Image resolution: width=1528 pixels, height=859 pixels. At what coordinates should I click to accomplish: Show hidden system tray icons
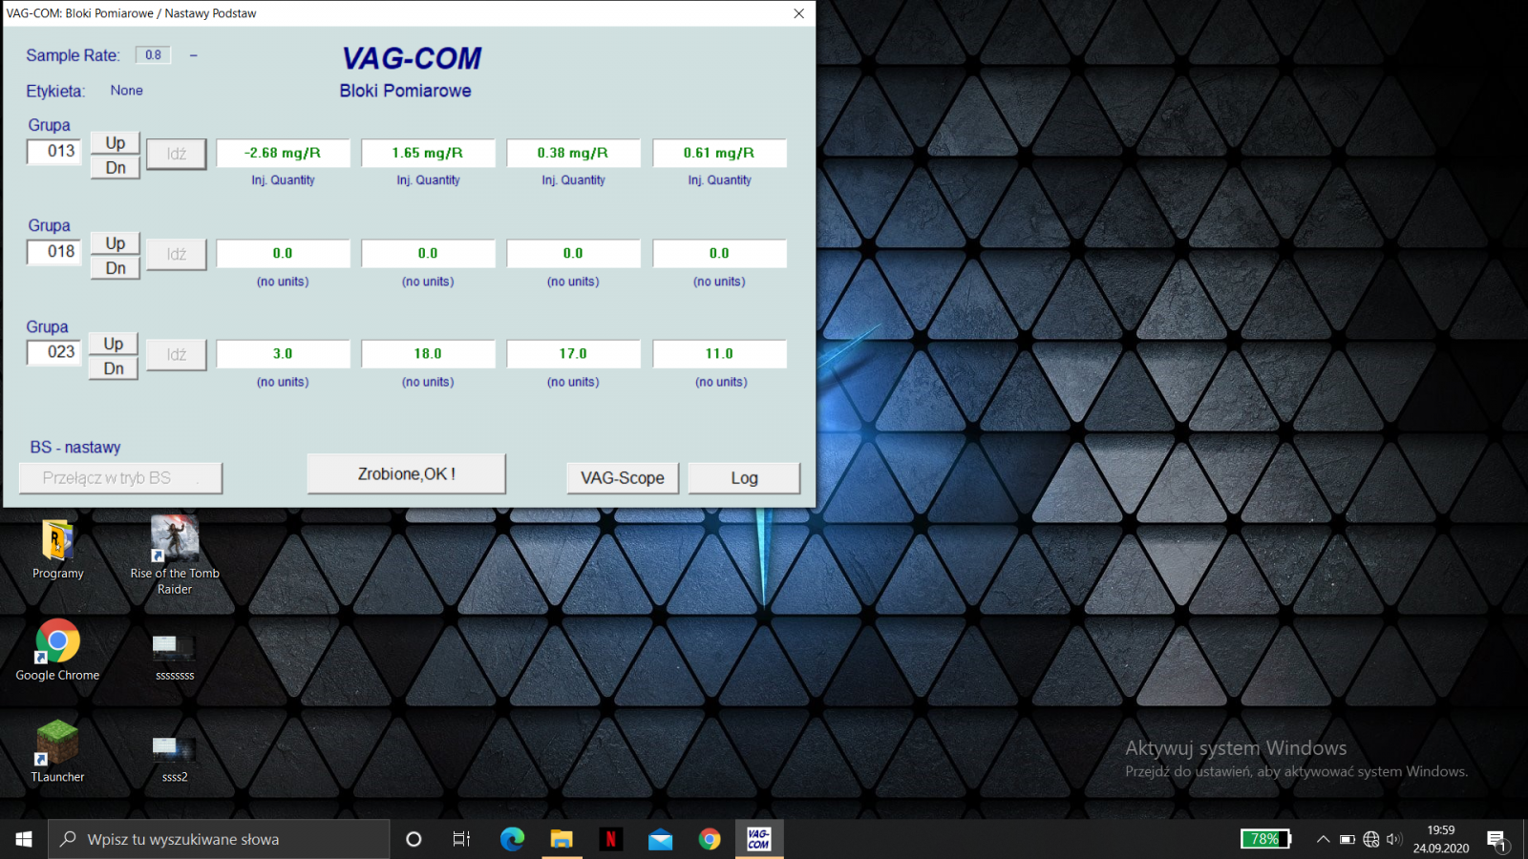[x=1323, y=839]
